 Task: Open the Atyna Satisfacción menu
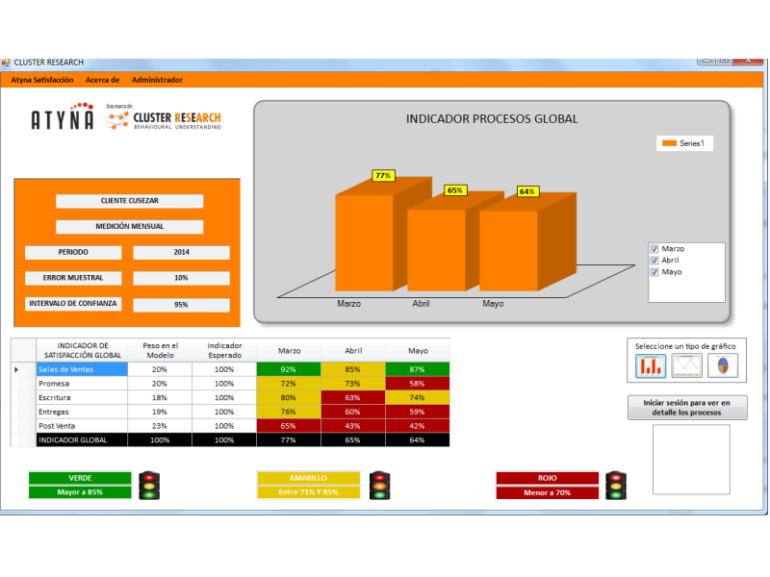(x=42, y=80)
